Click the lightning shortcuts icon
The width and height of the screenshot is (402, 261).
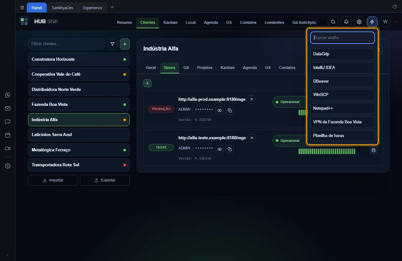tap(372, 22)
